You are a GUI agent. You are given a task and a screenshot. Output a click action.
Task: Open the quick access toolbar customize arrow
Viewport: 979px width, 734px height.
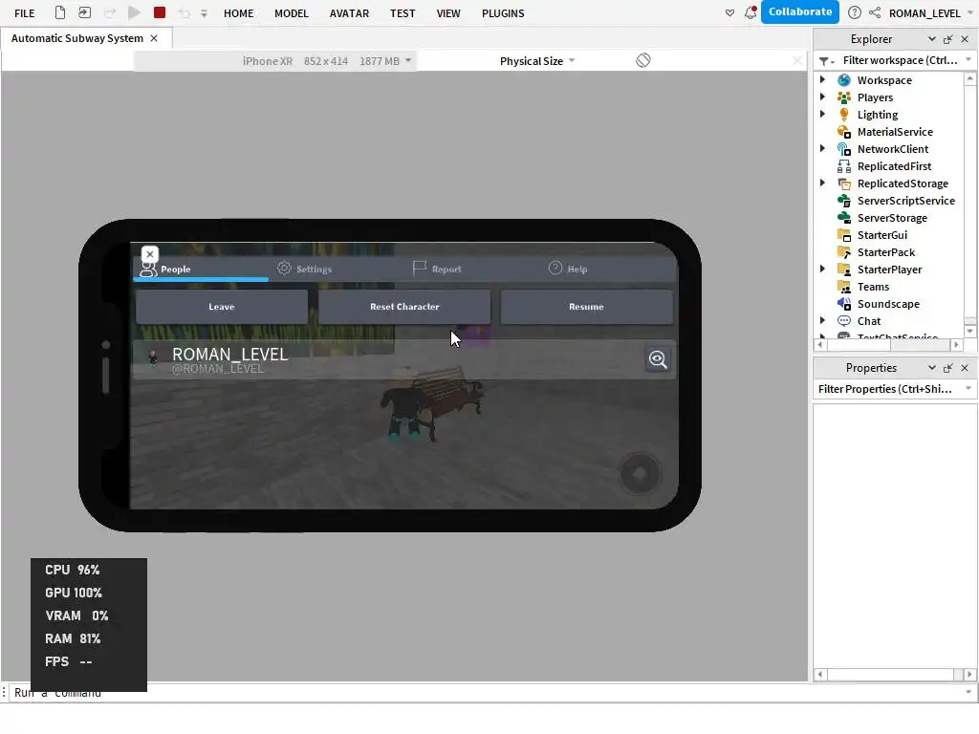click(204, 13)
